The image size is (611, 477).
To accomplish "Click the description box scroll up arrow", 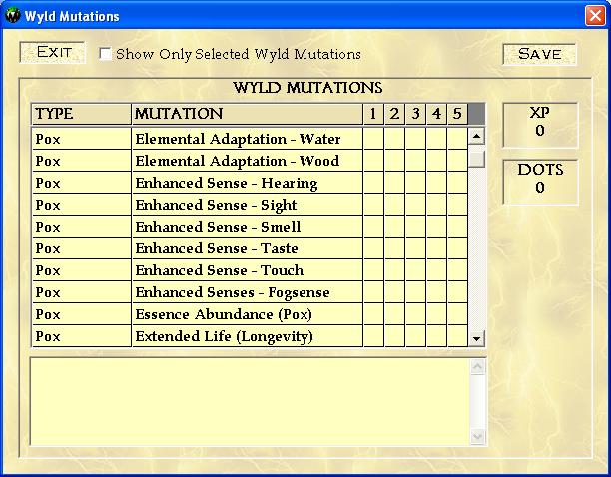I will click(x=478, y=367).
